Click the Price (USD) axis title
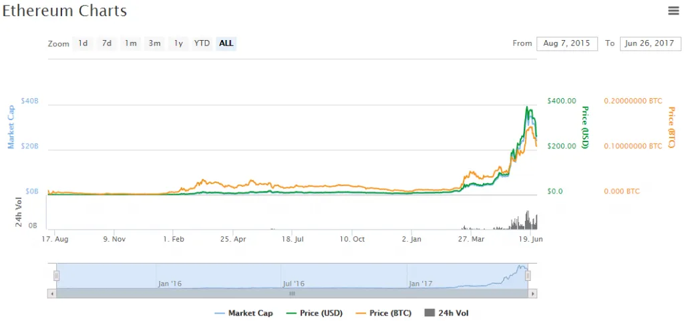Viewport: 684px width, 321px height. point(585,127)
